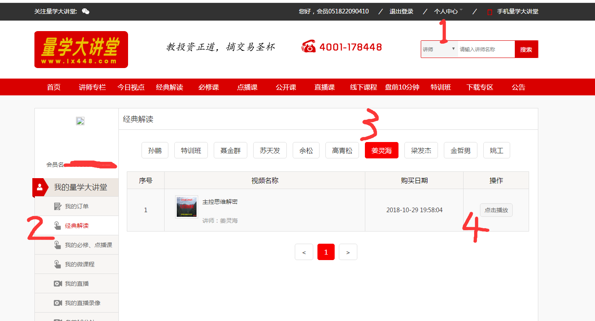The width and height of the screenshot is (595, 321).
Task: Click the 主控思维解密 video title
Action: point(220,202)
